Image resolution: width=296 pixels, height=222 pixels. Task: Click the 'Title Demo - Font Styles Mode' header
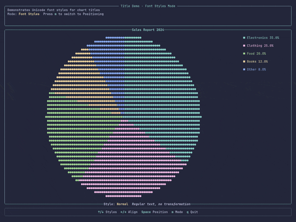pos(148,6)
